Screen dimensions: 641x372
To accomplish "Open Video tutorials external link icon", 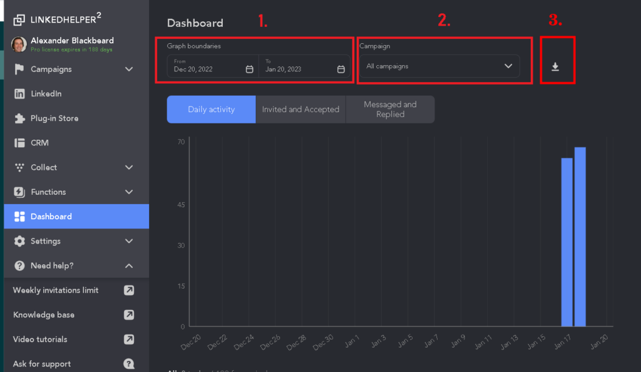I will pyautogui.click(x=129, y=339).
